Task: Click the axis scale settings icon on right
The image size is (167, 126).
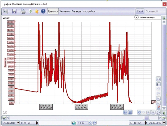Action: (158, 84)
